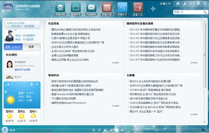Open the 新建日程 calendar icon
The image size is (209, 133).
[107, 7]
